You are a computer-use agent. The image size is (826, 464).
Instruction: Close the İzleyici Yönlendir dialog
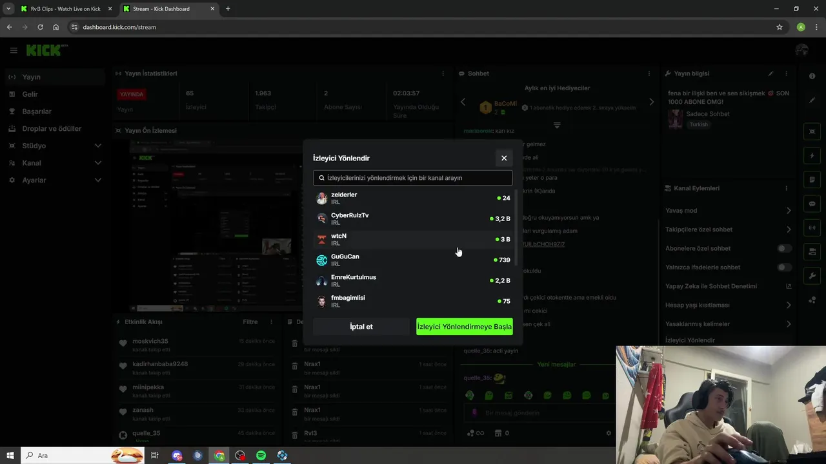pyautogui.click(x=504, y=158)
